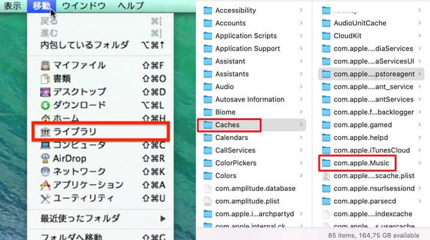Click the 85 items status bar text
This screenshot has width=430, height=240.
click(374, 235)
